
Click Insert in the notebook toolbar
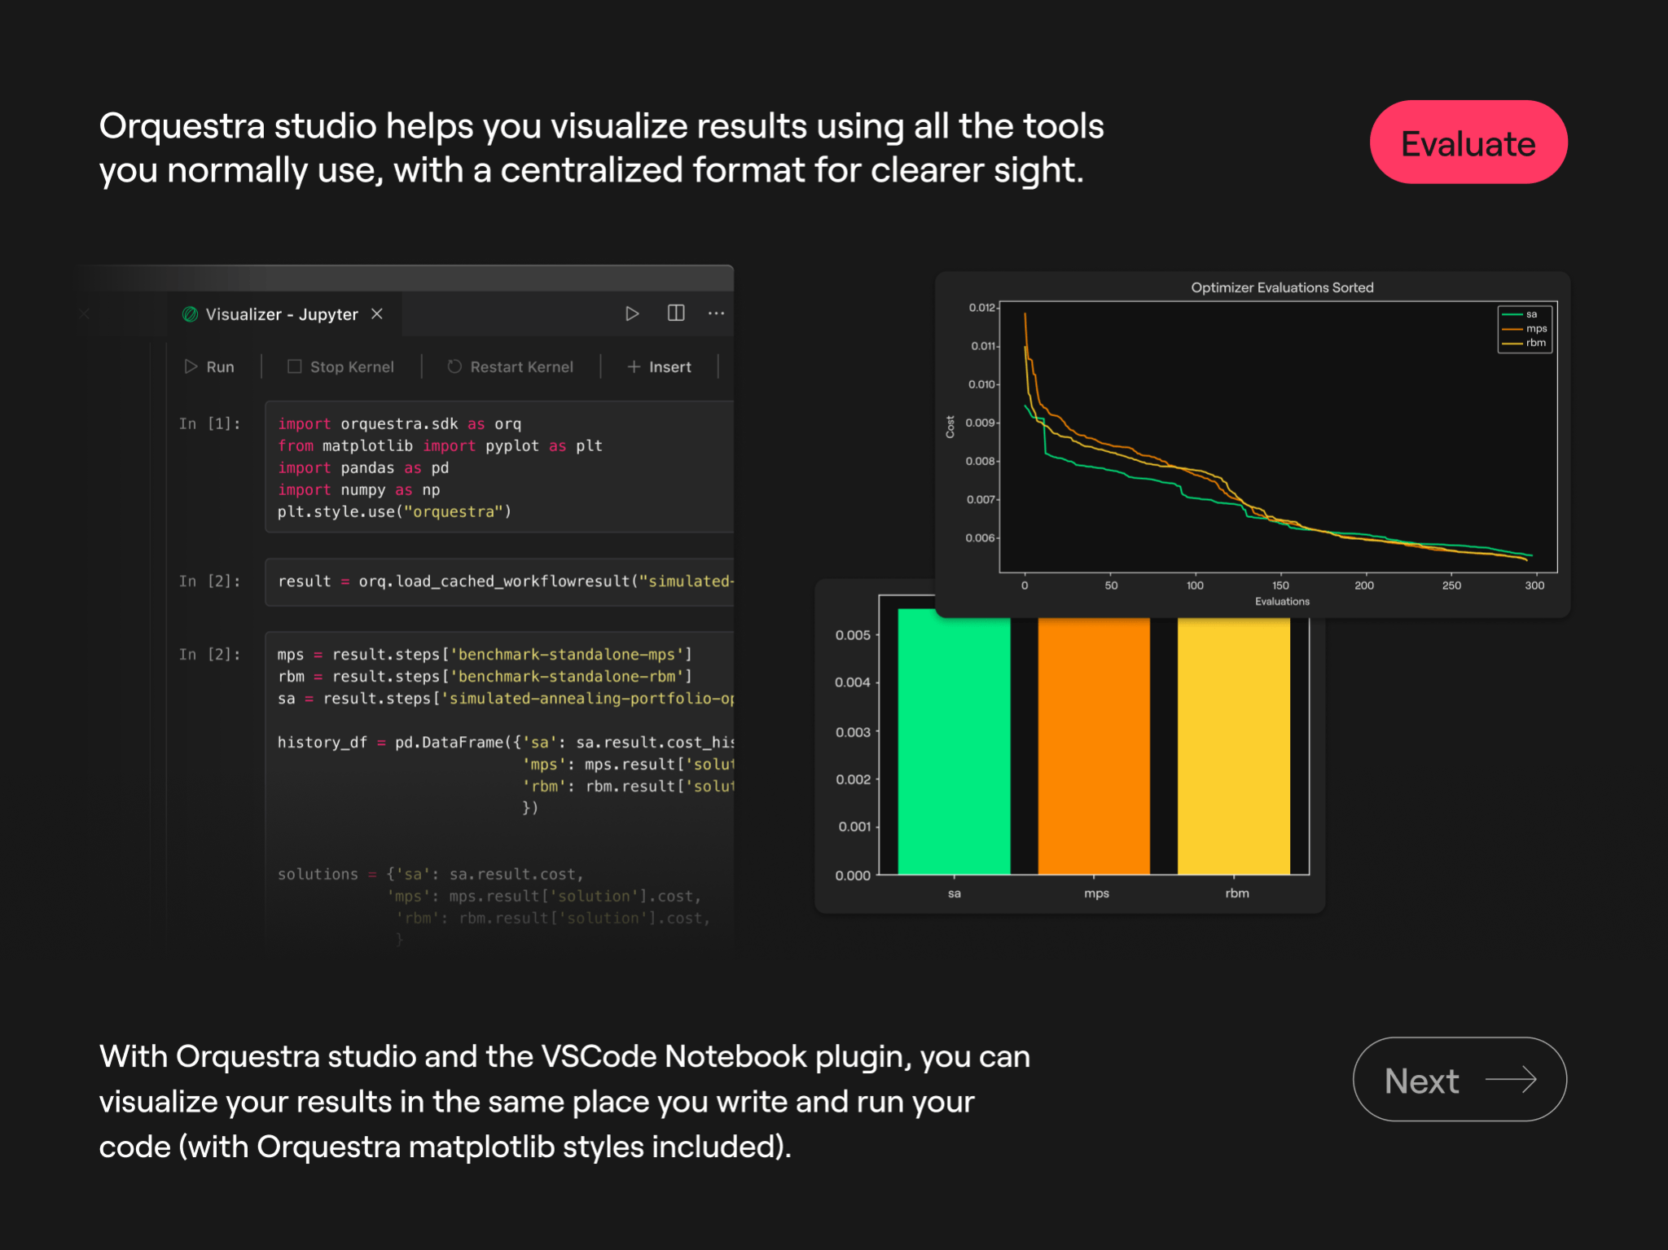659,367
